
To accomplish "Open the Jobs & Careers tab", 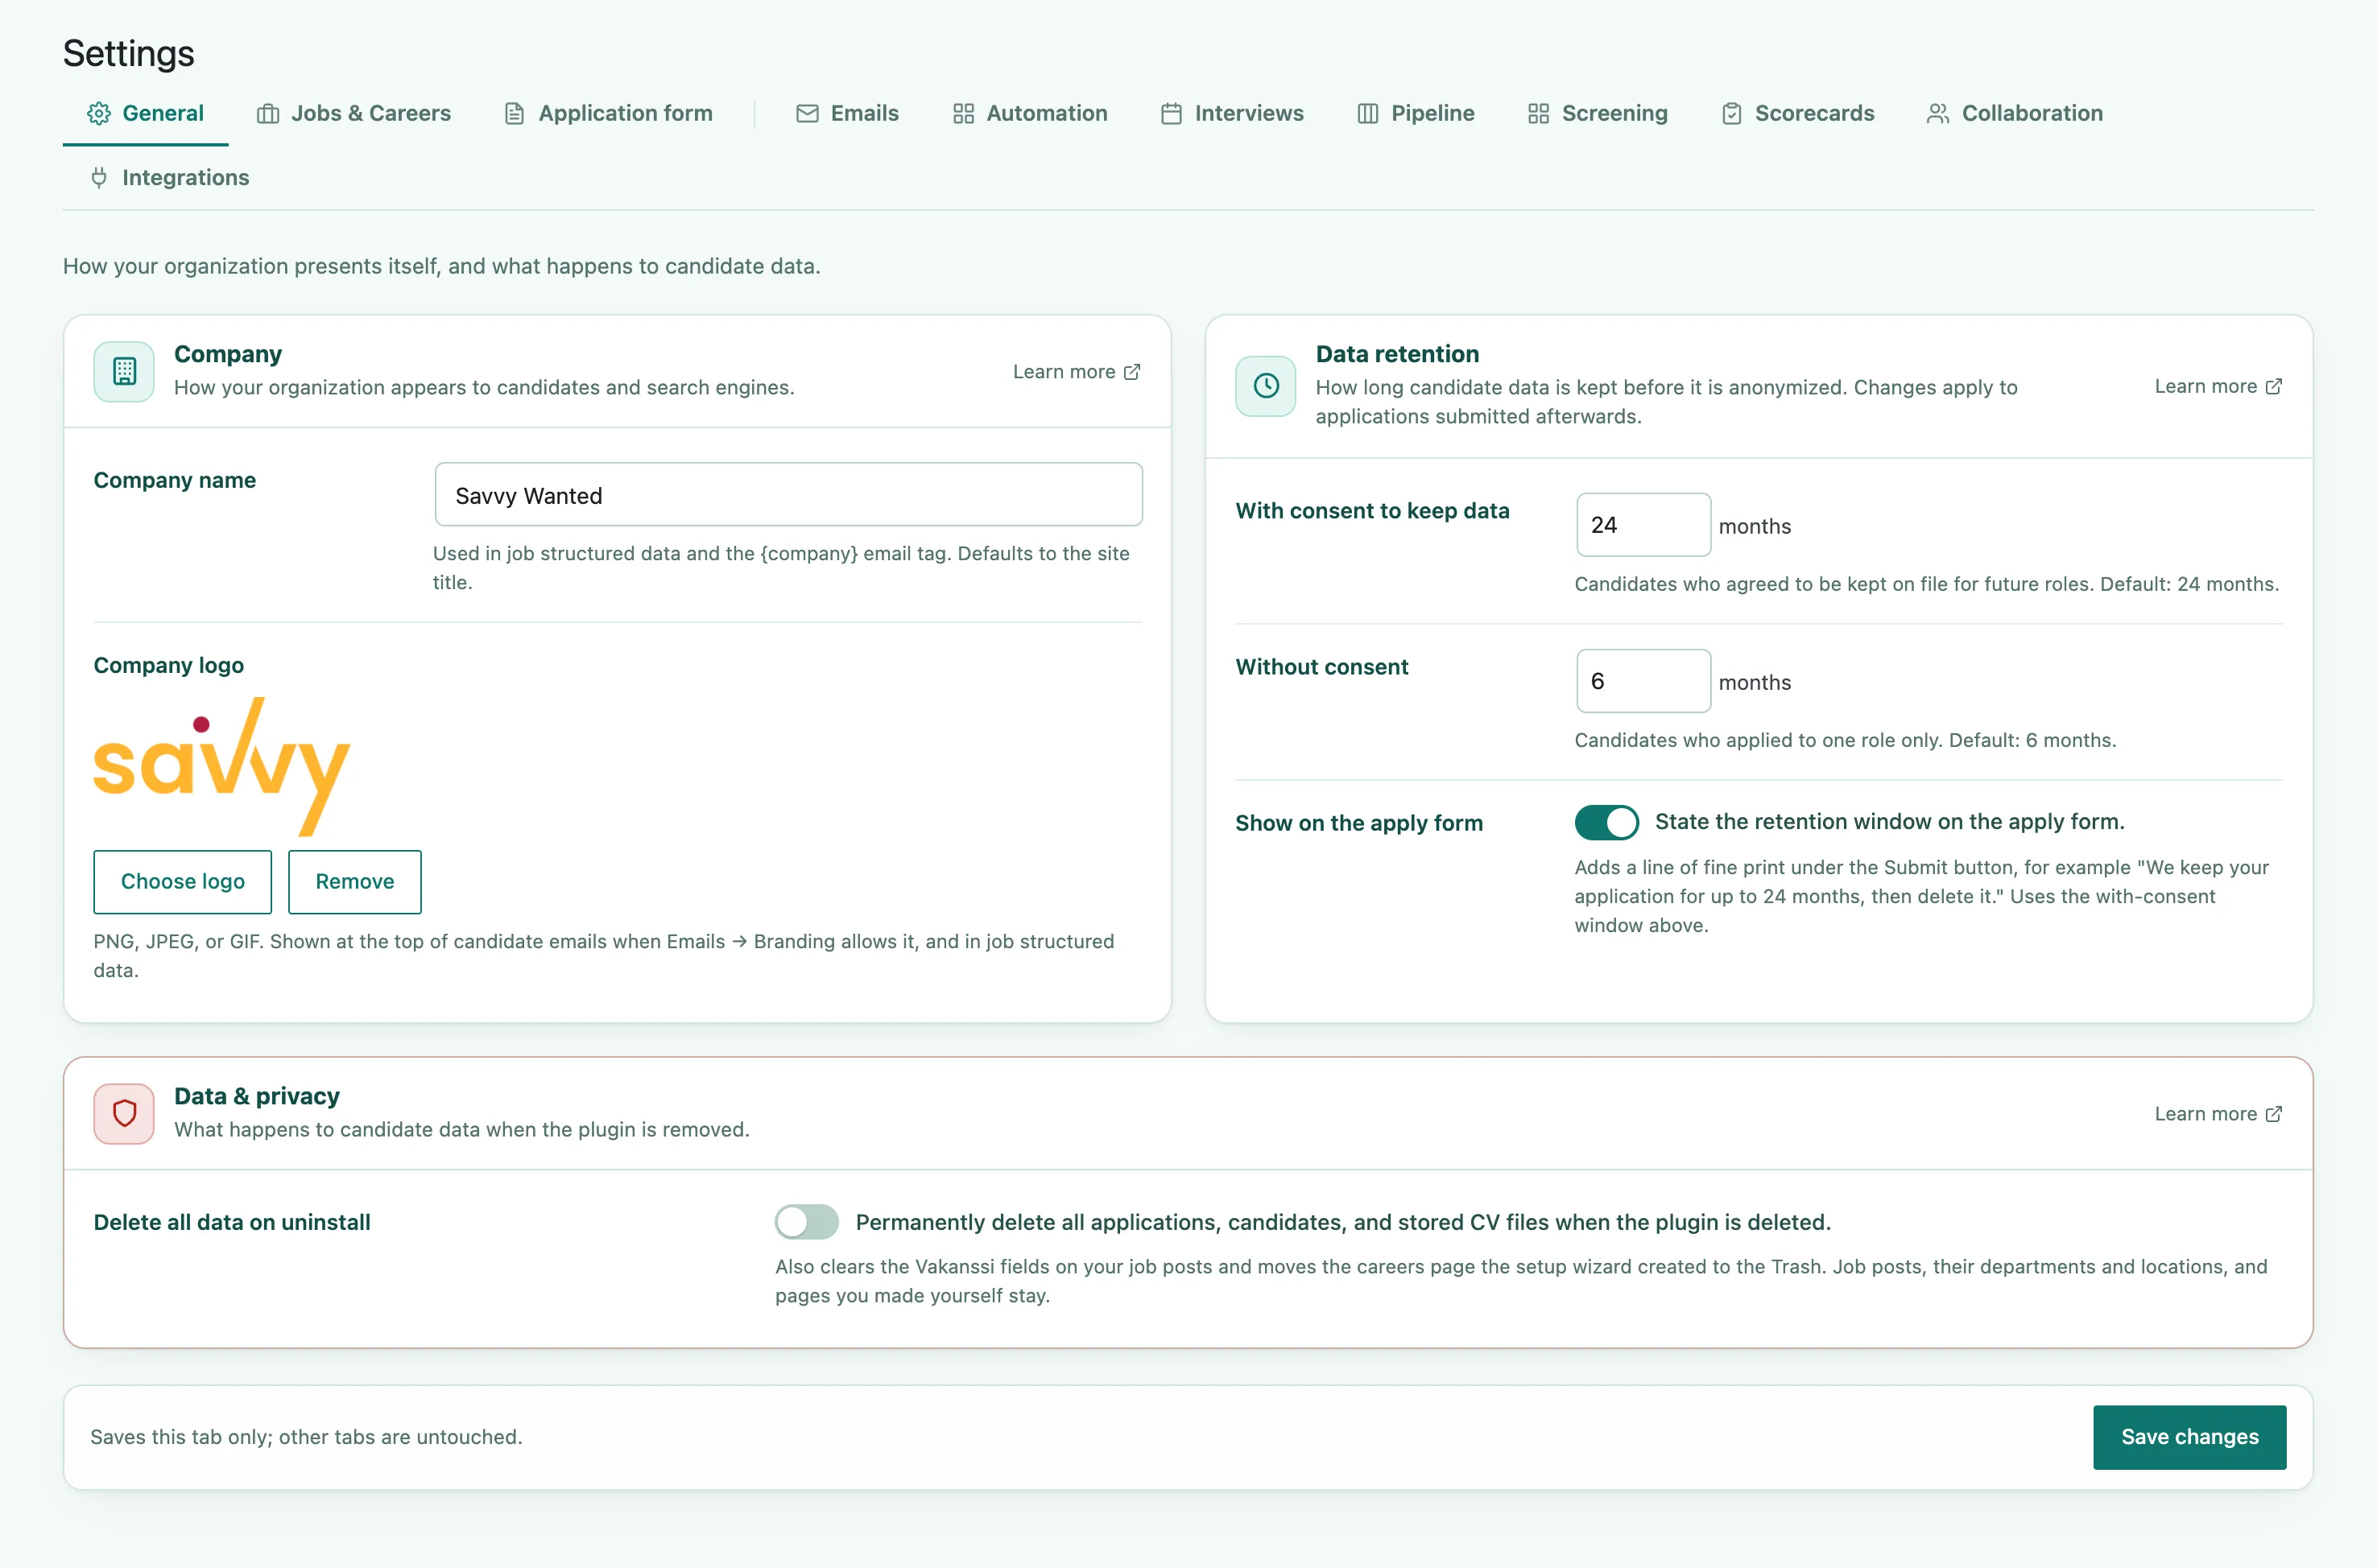I will pos(354,113).
